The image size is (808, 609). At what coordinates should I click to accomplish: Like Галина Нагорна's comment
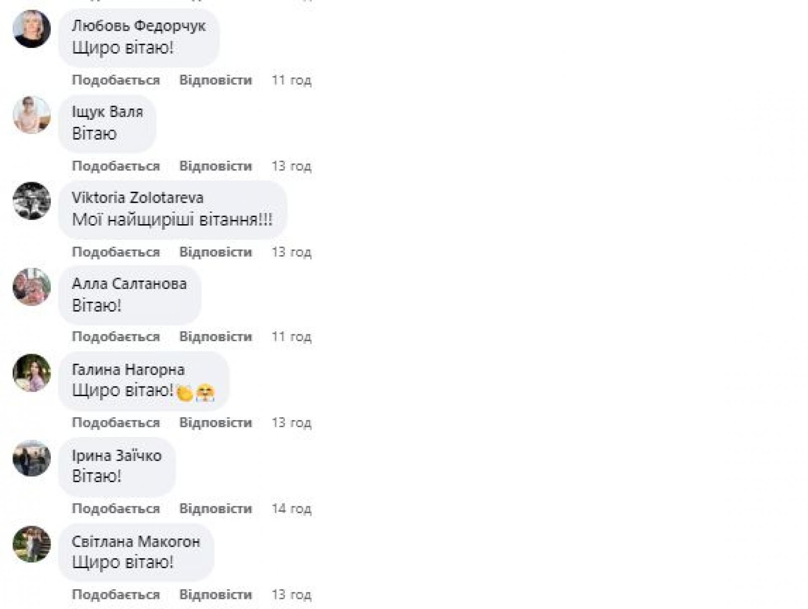[x=116, y=422]
